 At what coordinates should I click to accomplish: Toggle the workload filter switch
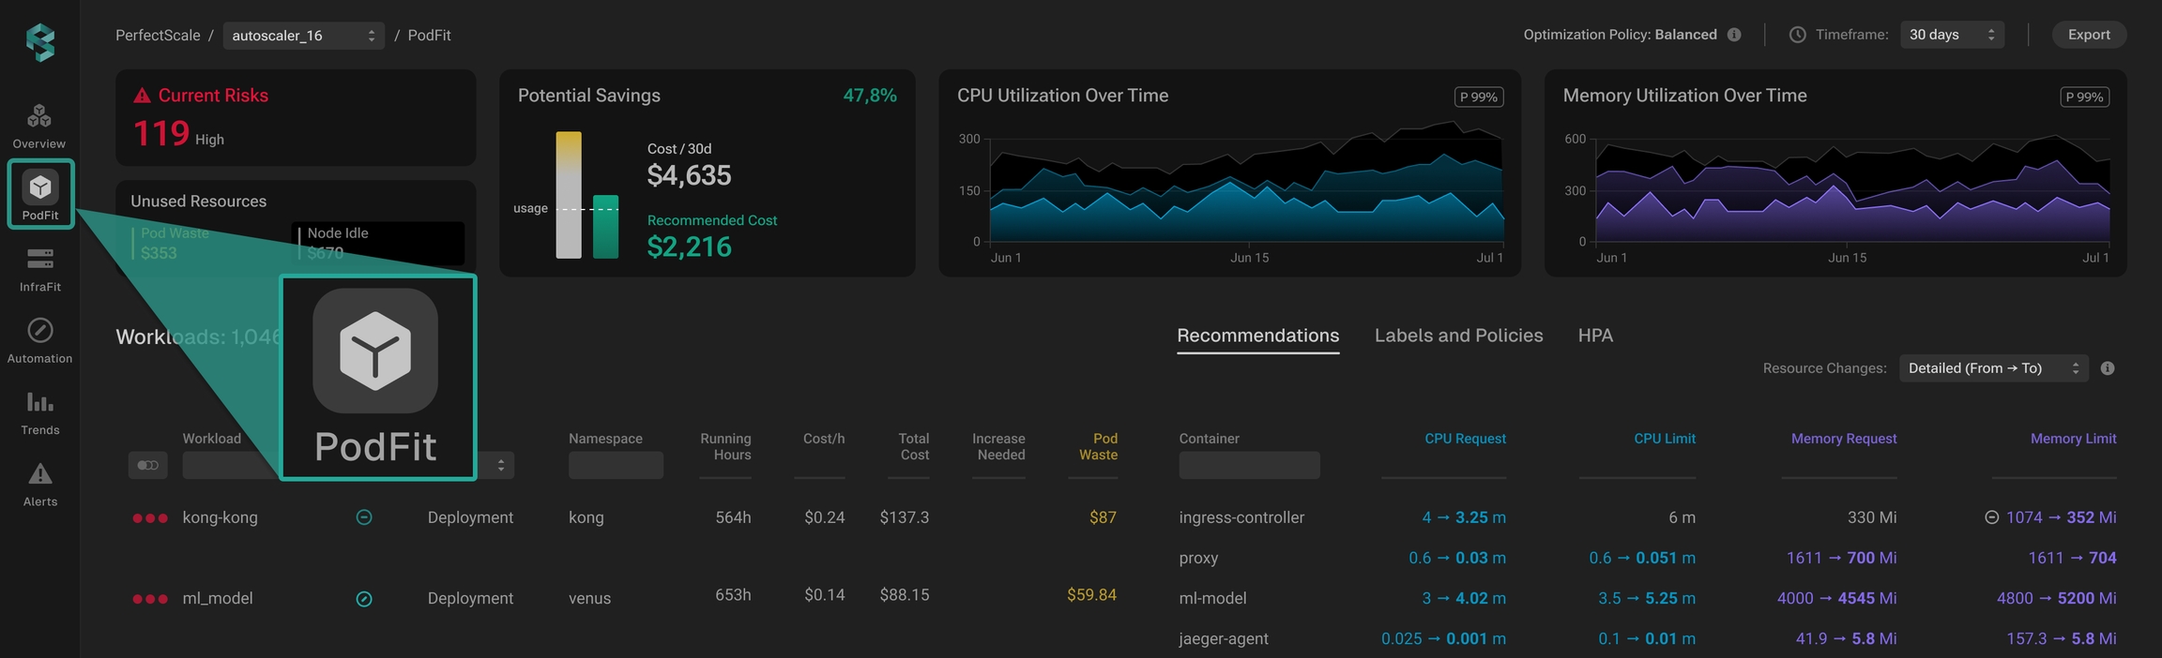pos(148,465)
